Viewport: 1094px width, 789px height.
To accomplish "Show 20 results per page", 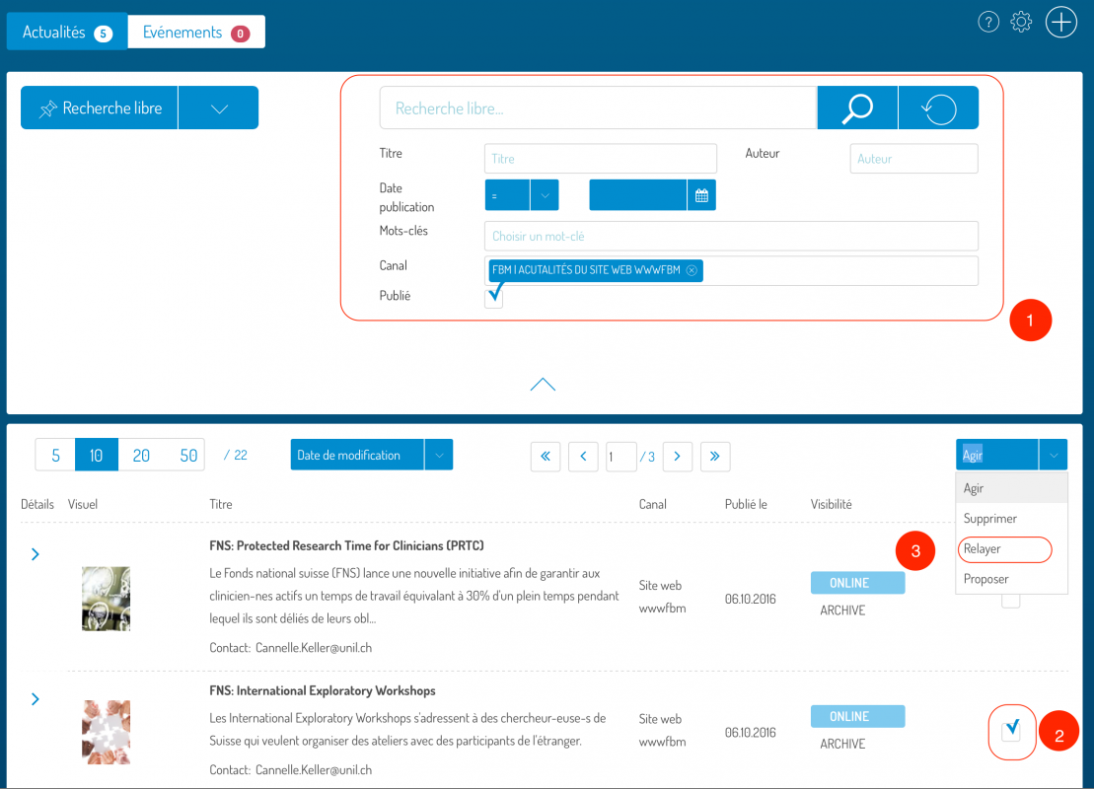I will pyautogui.click(x=141, y=456).
